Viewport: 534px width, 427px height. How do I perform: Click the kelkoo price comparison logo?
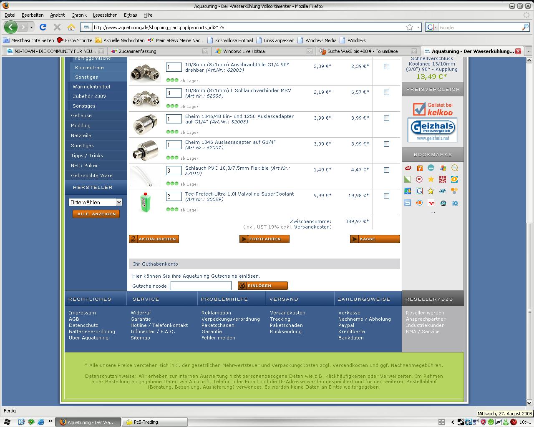point(433,109)
